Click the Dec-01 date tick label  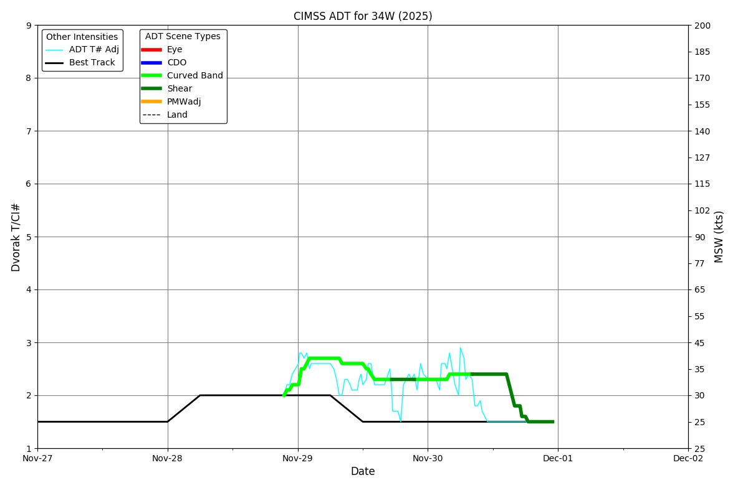click(x=558, y=459)
